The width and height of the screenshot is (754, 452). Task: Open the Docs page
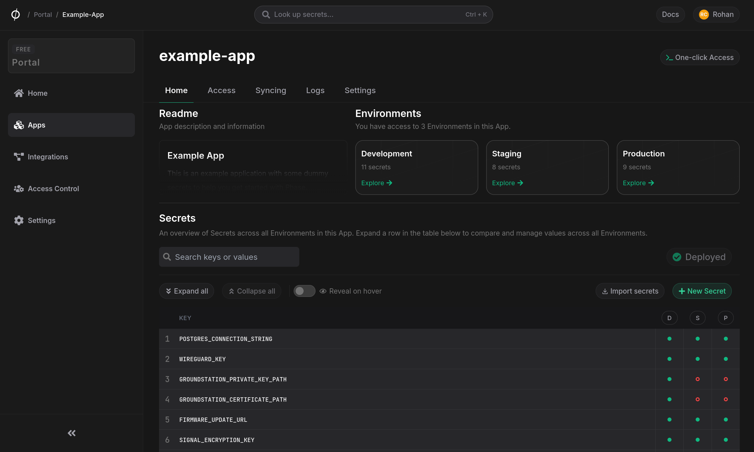point(670,14)
